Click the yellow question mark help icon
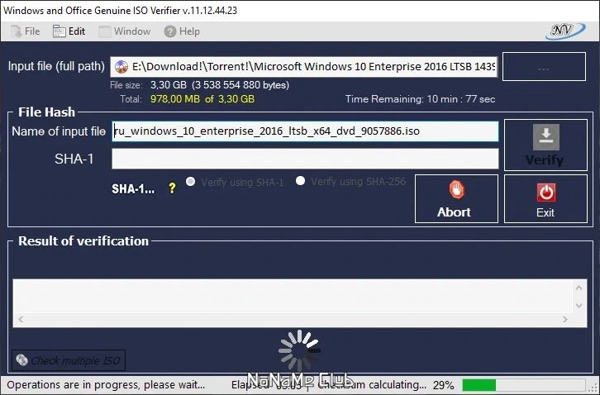The width and height of the screenshot is (600, 395). [172, 188]
